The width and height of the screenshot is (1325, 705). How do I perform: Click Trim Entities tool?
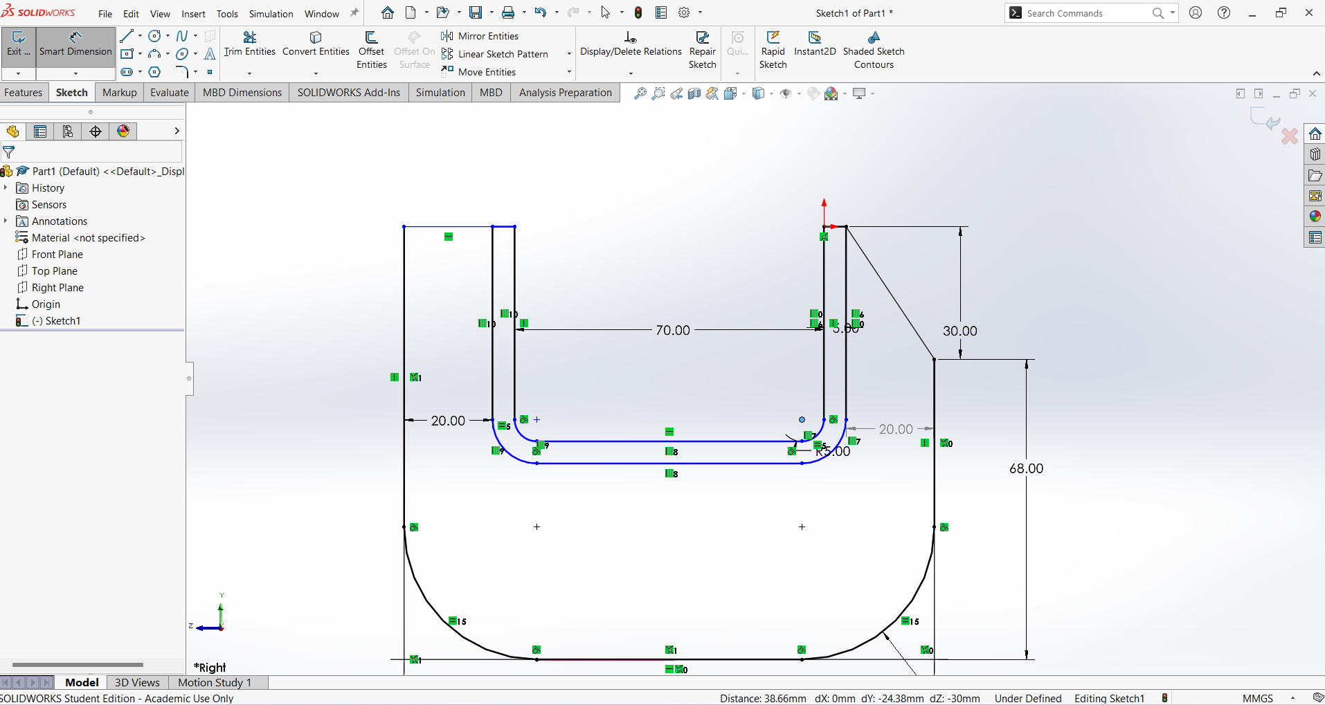tap(250, 44)
